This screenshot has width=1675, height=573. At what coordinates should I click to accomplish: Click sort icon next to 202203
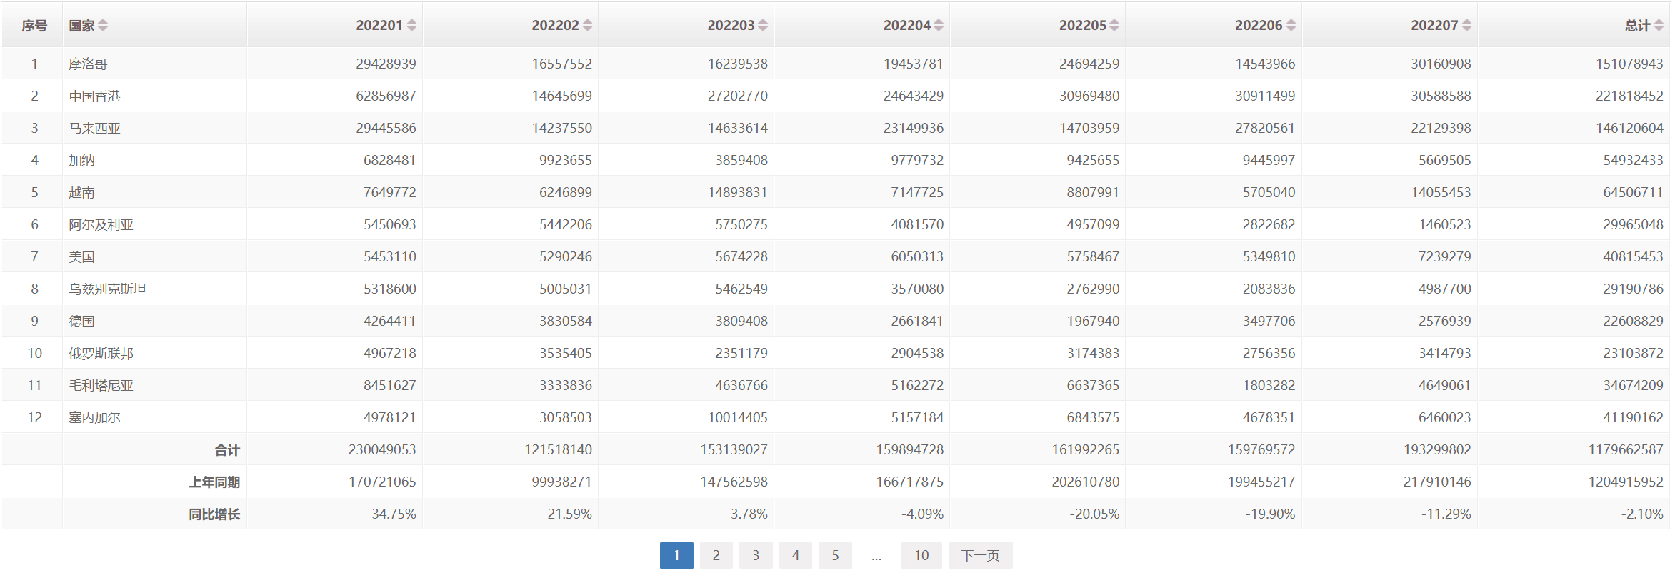(x=763, y=26)
